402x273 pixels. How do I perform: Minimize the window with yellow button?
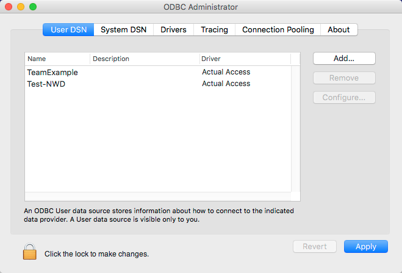[x=21, y=7]
